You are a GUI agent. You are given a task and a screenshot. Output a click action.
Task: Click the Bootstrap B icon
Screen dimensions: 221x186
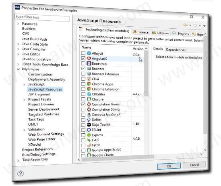(x=89, y=63)
